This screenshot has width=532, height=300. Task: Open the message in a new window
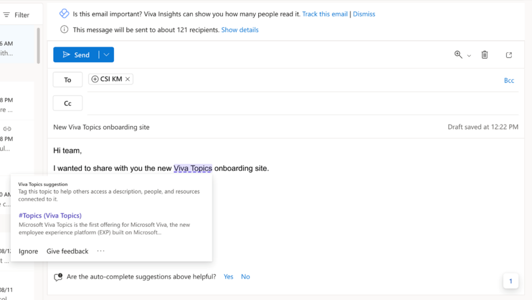tap(509, 54)
